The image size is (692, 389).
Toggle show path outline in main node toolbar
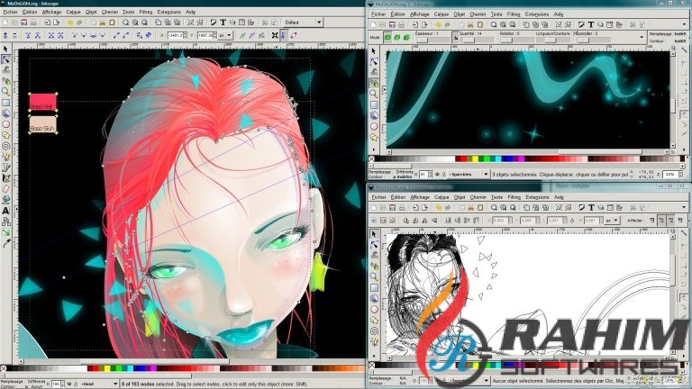click(x=294, y=35)
